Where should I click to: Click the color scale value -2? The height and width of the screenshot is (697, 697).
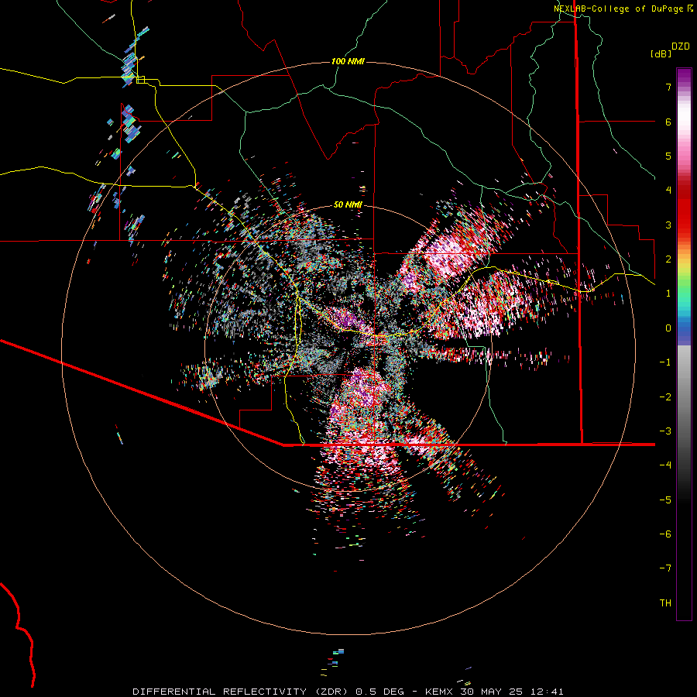665,397
